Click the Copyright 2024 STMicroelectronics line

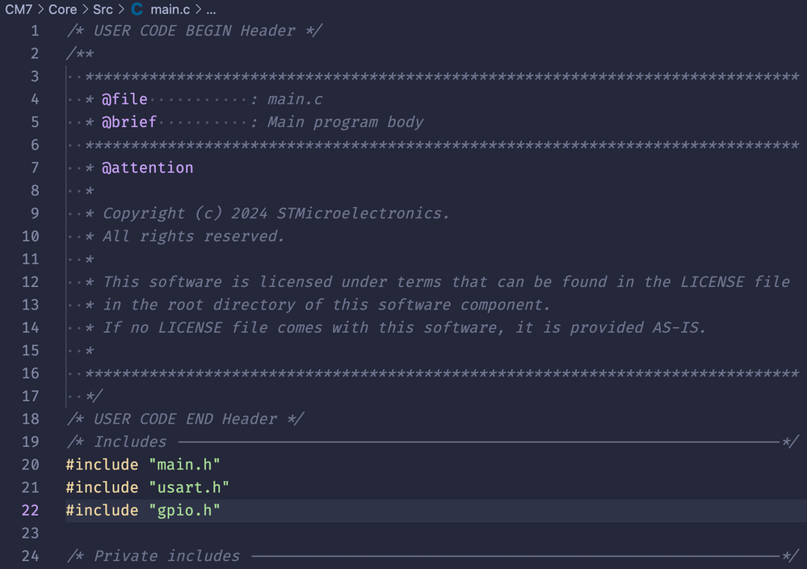(x=275, y=213)
